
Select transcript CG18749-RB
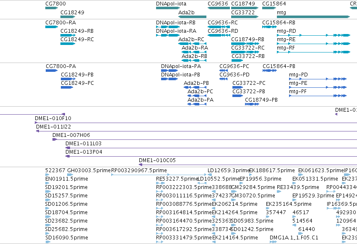tap(245, 44)
